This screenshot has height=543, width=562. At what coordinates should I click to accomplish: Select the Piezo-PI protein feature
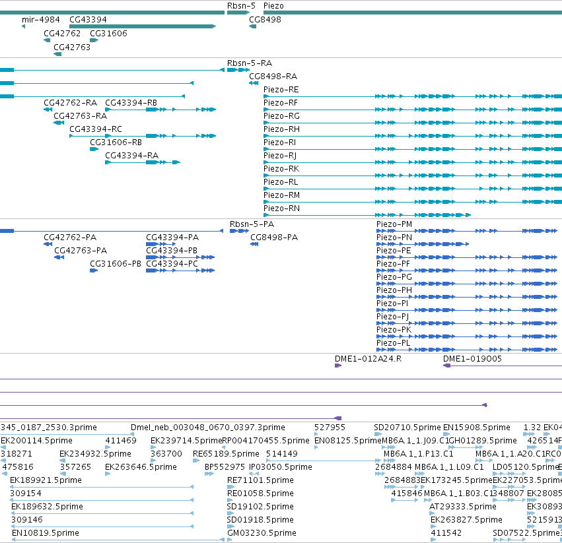pyautogui.click(x=467, y=310)
